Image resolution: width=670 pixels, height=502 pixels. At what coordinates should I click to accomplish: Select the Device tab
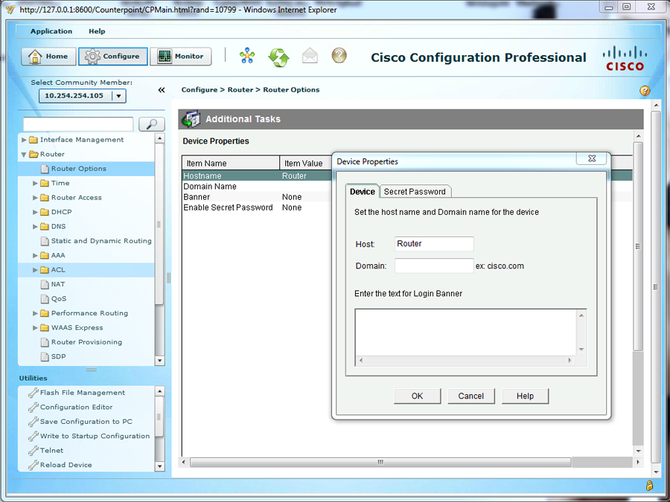363,192
